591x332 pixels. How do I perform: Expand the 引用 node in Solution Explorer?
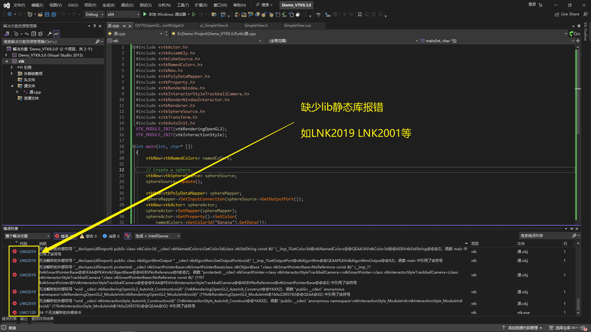[12, 67]
